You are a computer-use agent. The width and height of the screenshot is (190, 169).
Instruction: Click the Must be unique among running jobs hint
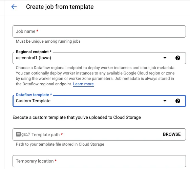click(x=48, y=41)
